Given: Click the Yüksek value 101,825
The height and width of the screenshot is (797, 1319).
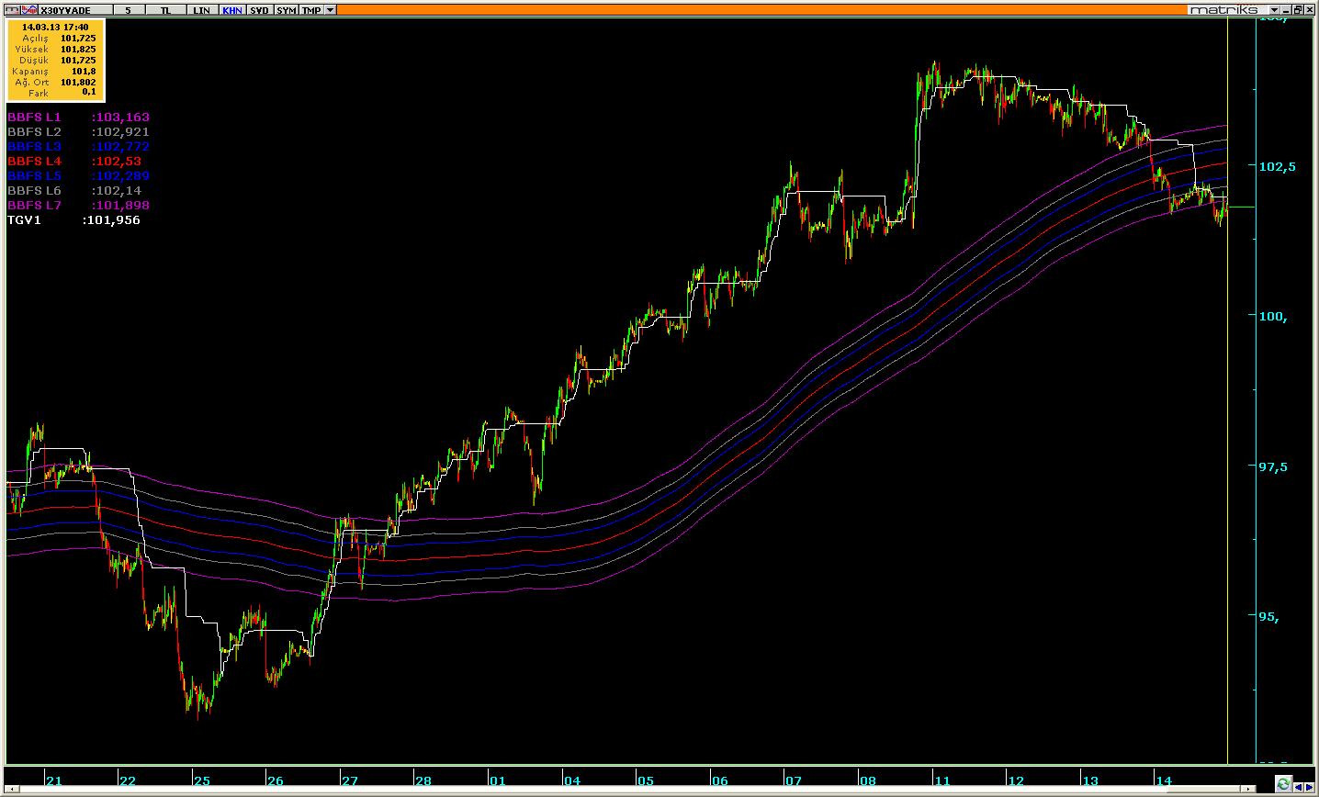Looking at the screenshot, I should (x=78, y=50).
